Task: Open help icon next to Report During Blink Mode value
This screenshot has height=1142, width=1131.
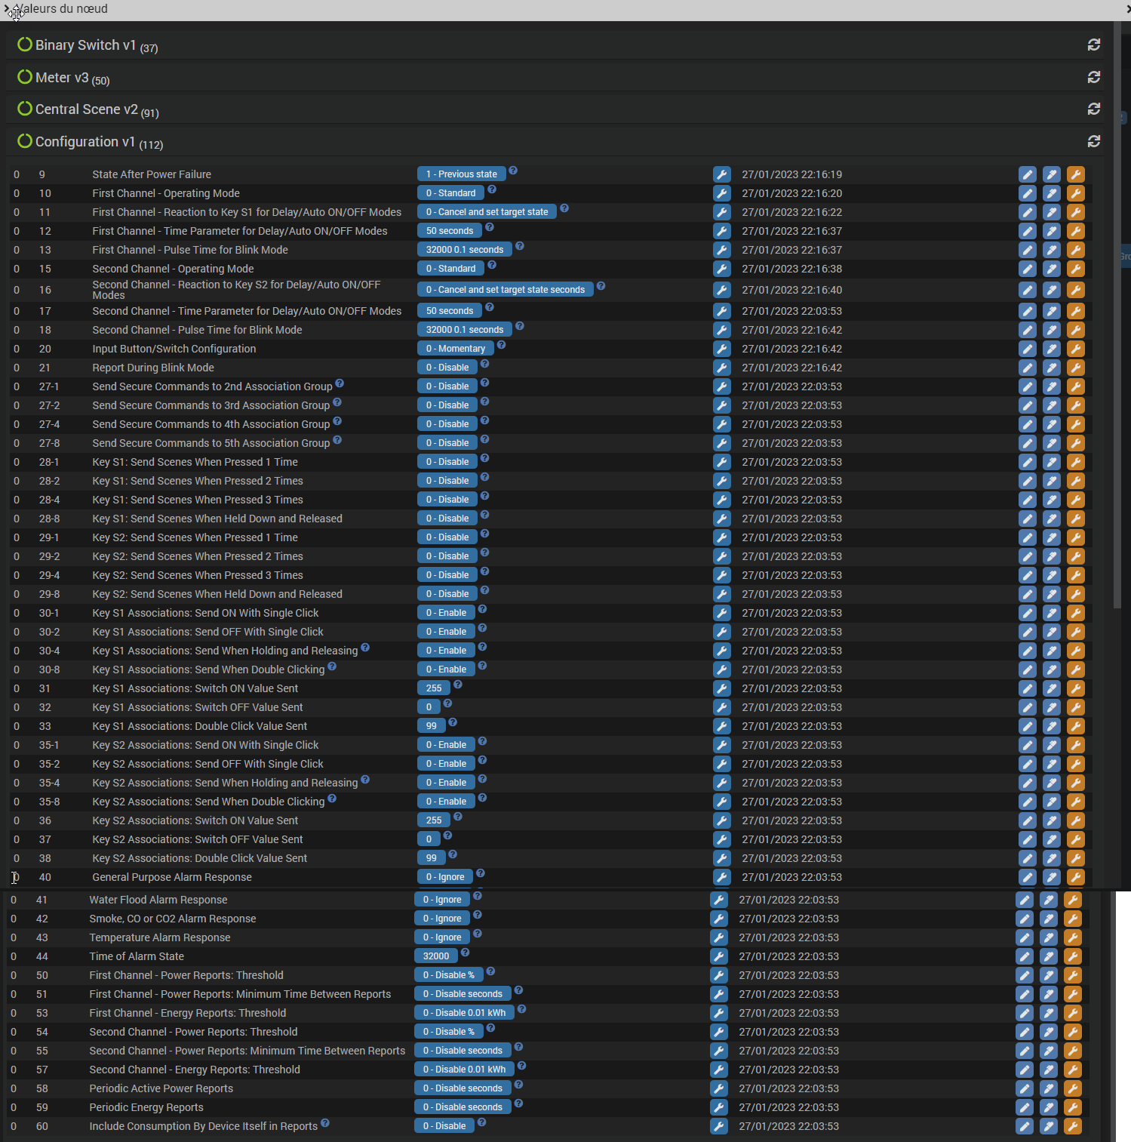Action: [485, 364]
